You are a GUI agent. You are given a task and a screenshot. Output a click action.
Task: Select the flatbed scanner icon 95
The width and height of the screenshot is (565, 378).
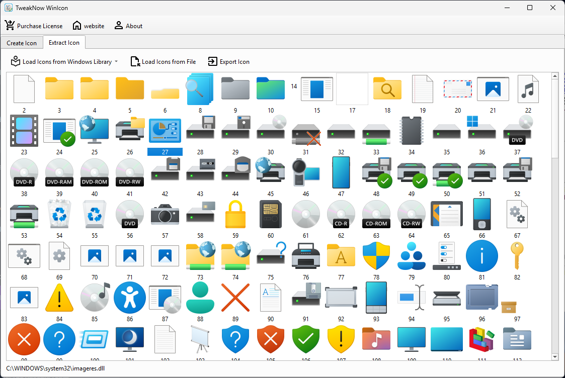(447, 298)
